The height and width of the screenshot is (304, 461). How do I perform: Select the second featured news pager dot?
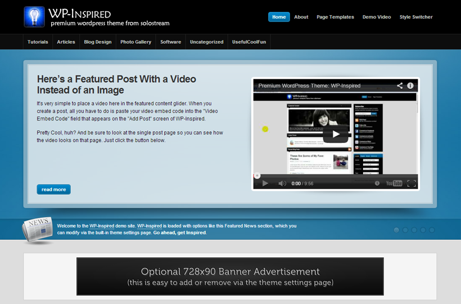click(x=405, y=230)
